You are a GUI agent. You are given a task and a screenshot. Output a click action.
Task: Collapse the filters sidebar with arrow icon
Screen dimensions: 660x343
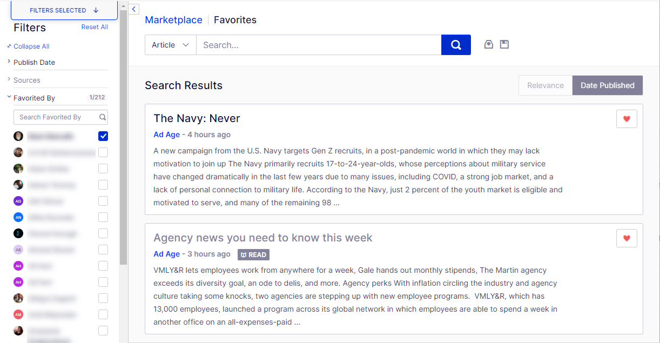click(134, 9)
